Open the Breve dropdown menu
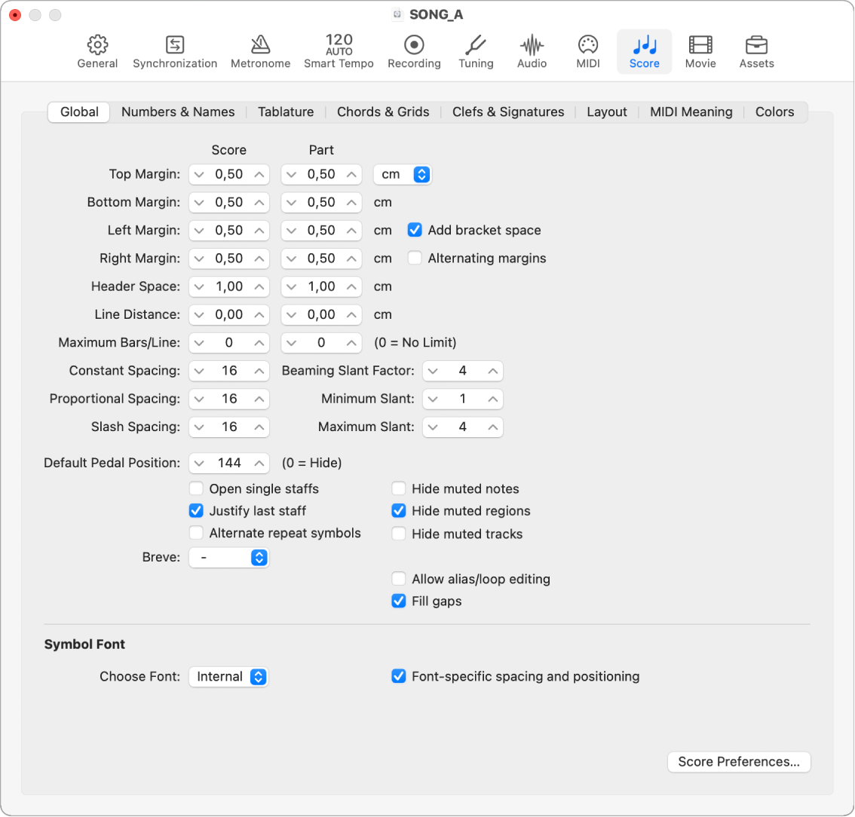 [228, 558]
